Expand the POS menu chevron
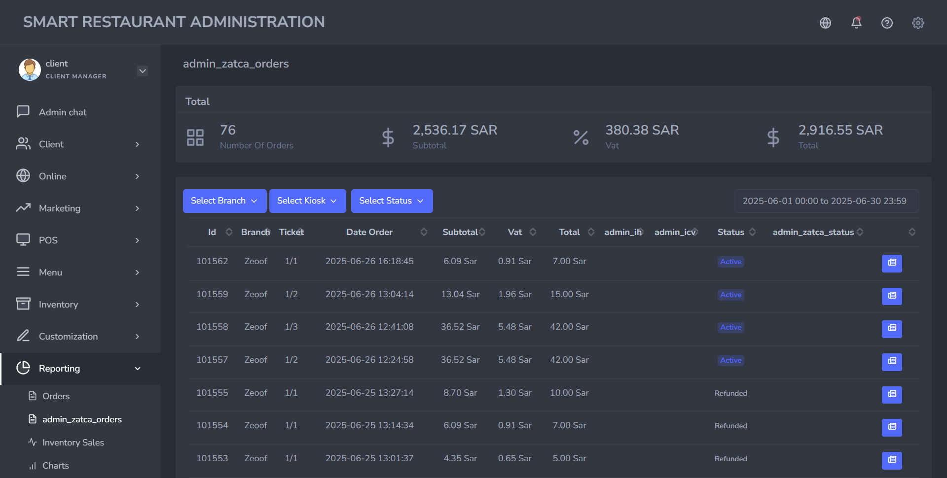The width and height of the screenshot is (947, 478). tap(137, 240)
